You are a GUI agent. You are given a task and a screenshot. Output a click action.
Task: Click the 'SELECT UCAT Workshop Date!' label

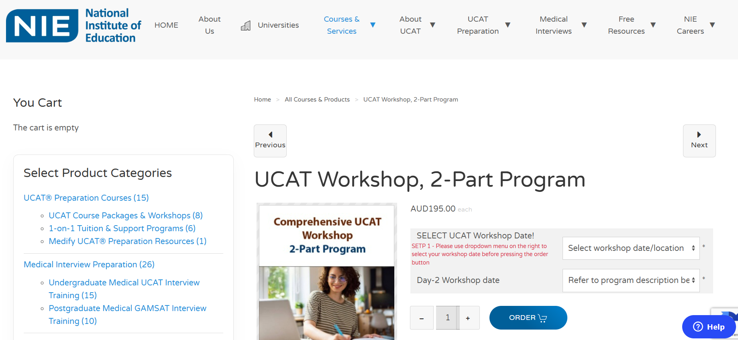475,236
